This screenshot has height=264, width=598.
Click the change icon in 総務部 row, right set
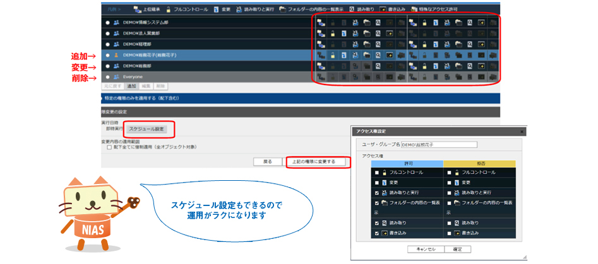(436, 66)
